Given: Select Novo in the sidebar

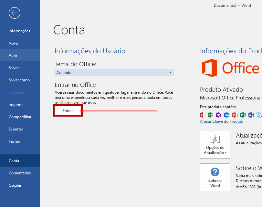Looking at the screenshot, I should click(20, 43).
